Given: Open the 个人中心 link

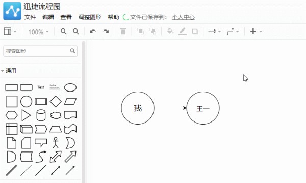Looking at the screenshot, I should 183,17.
